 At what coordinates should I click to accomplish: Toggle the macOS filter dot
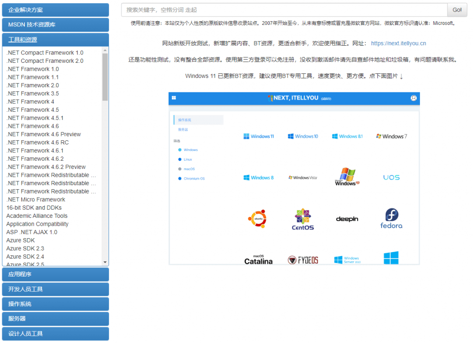point(180,169)
